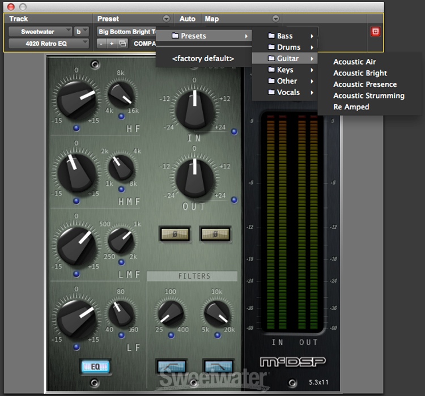
Task: Click the blue LED under HF gain knob
Action: tap(76, 128)
